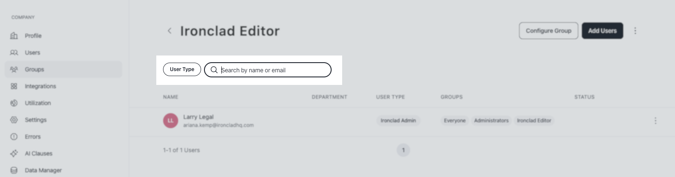Open the User Type filter dropdown
675x177 pixels.
click(182, 69)
